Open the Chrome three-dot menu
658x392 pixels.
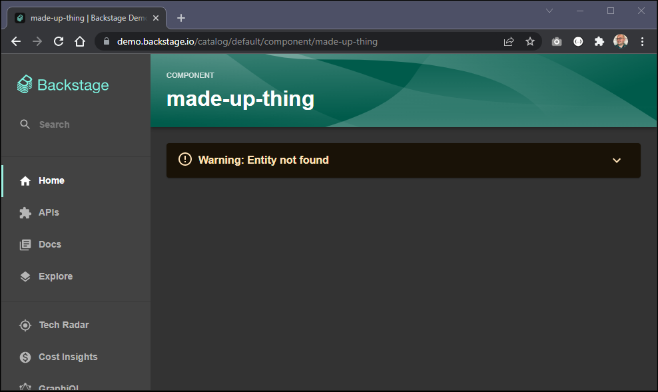(642, 41)
